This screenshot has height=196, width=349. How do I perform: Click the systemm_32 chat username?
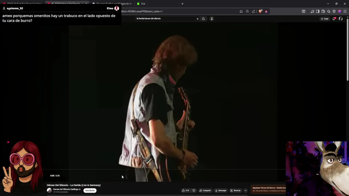pos(15,8)
